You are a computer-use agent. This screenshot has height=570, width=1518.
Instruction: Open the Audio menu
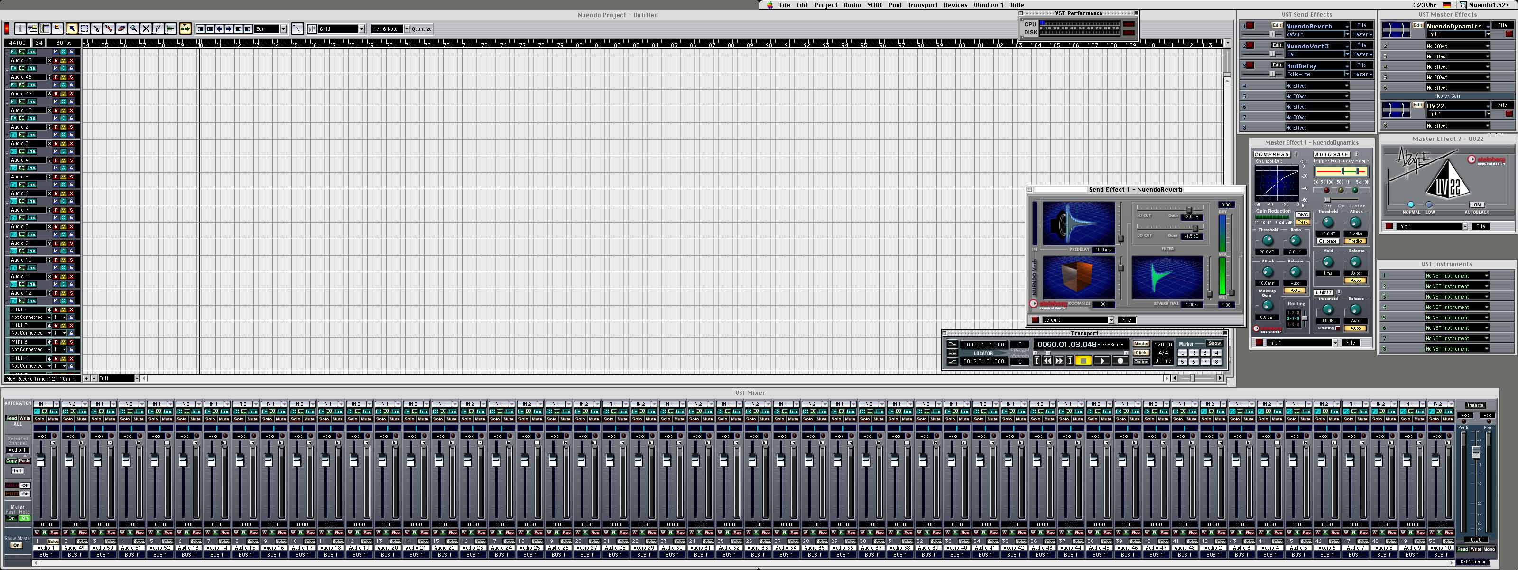pos(852,5)
